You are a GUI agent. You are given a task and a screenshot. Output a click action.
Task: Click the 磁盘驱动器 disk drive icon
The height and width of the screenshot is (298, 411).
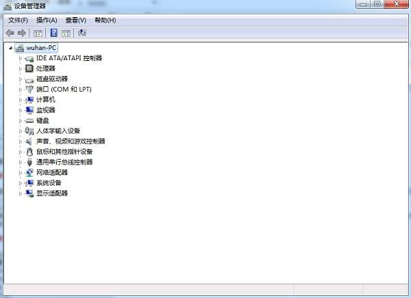(29, 79)
